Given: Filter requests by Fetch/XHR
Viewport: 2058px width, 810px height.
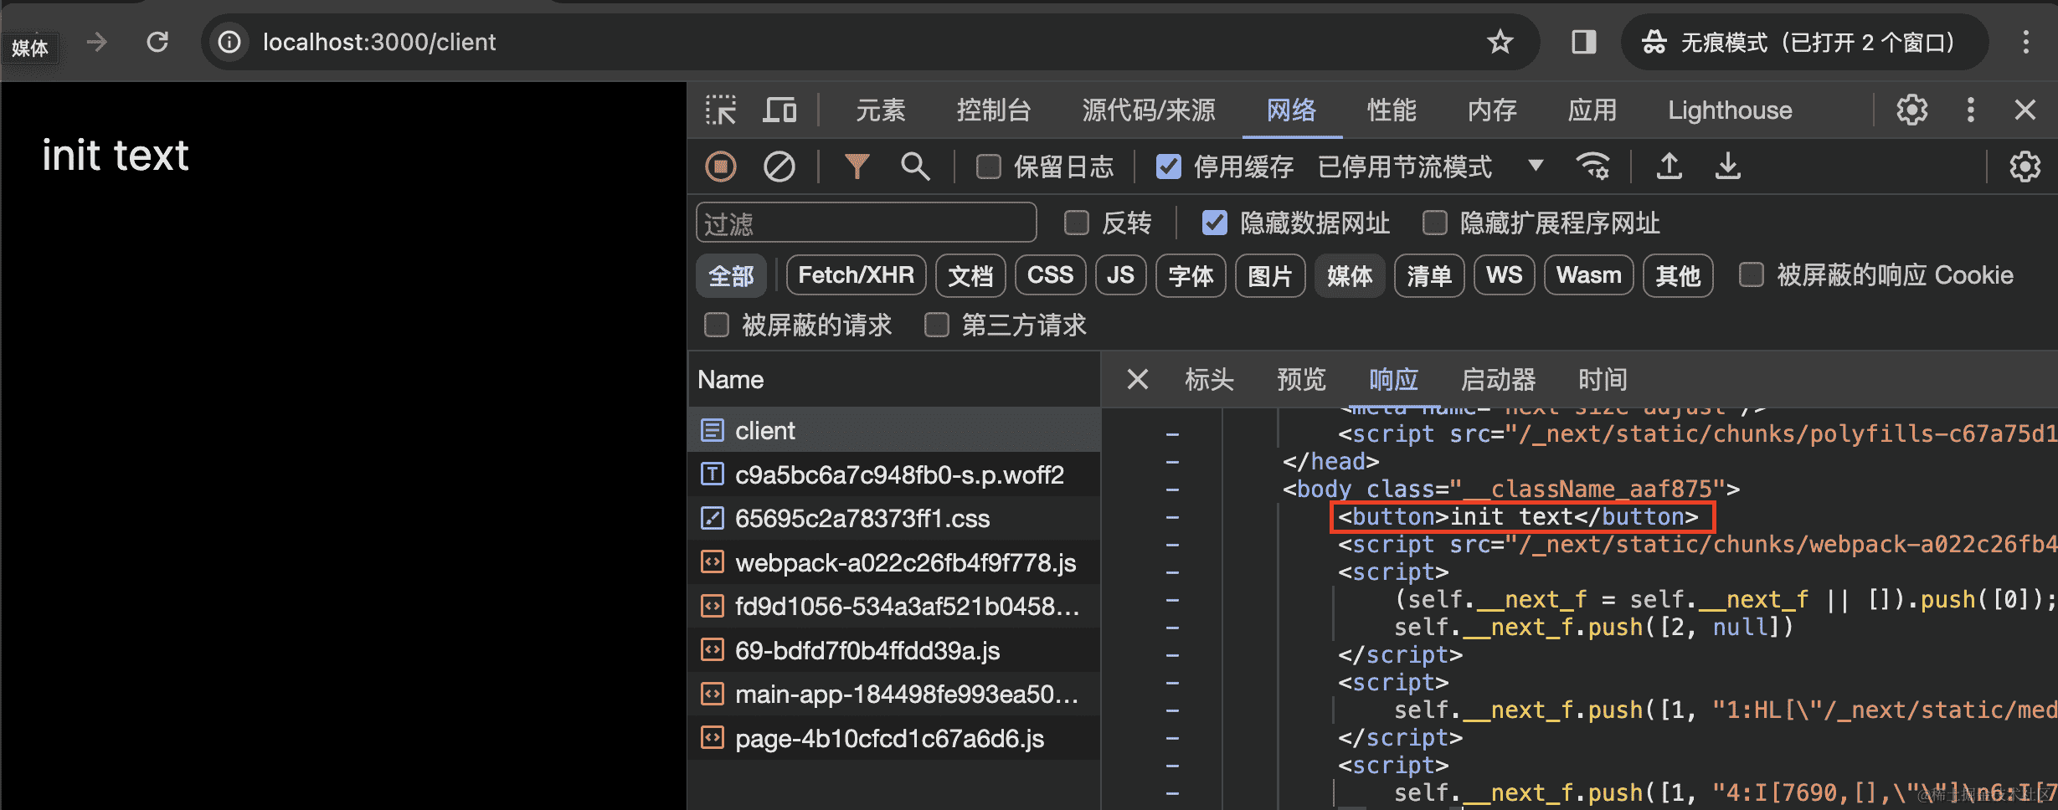Looking at the screenshot, I should (855, 275).
